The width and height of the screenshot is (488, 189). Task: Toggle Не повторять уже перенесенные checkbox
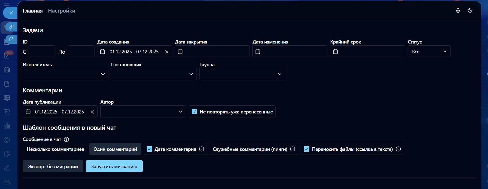click(194, 112)
